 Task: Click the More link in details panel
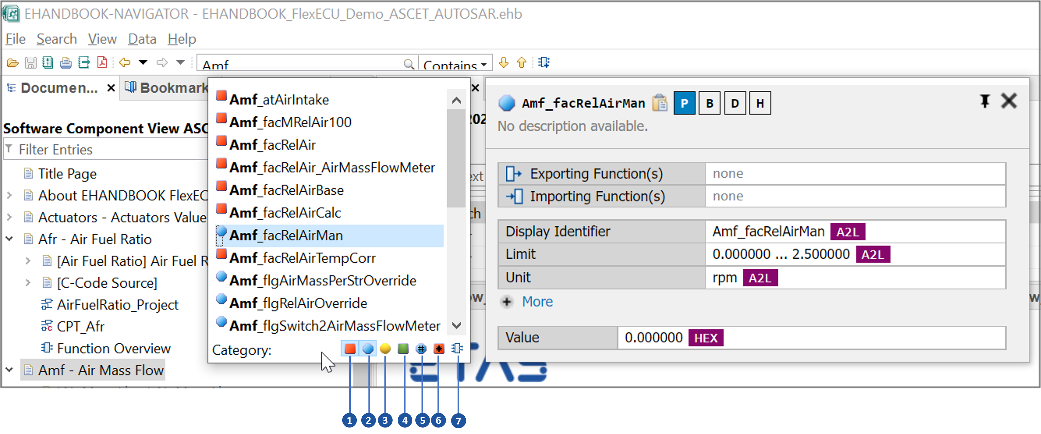tap(537, 302)
